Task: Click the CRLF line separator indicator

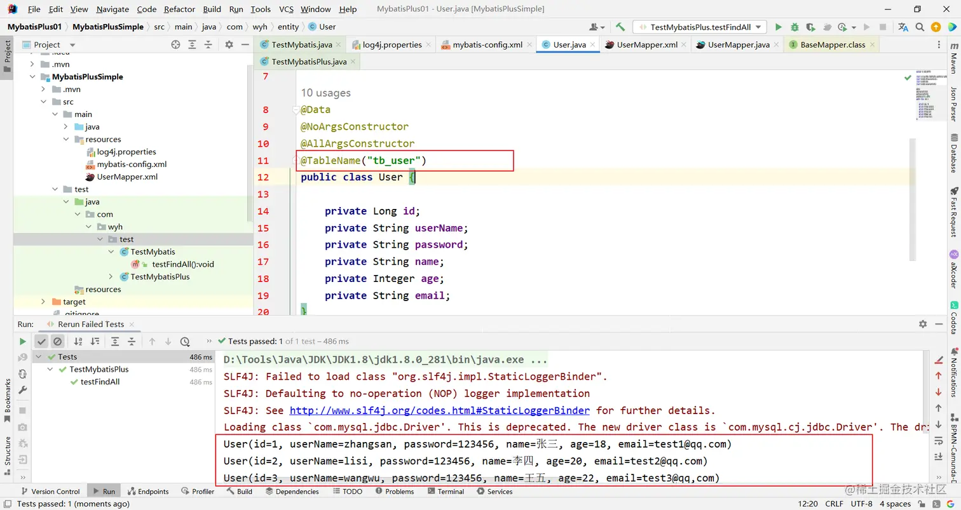Action: tap(834, 504)
